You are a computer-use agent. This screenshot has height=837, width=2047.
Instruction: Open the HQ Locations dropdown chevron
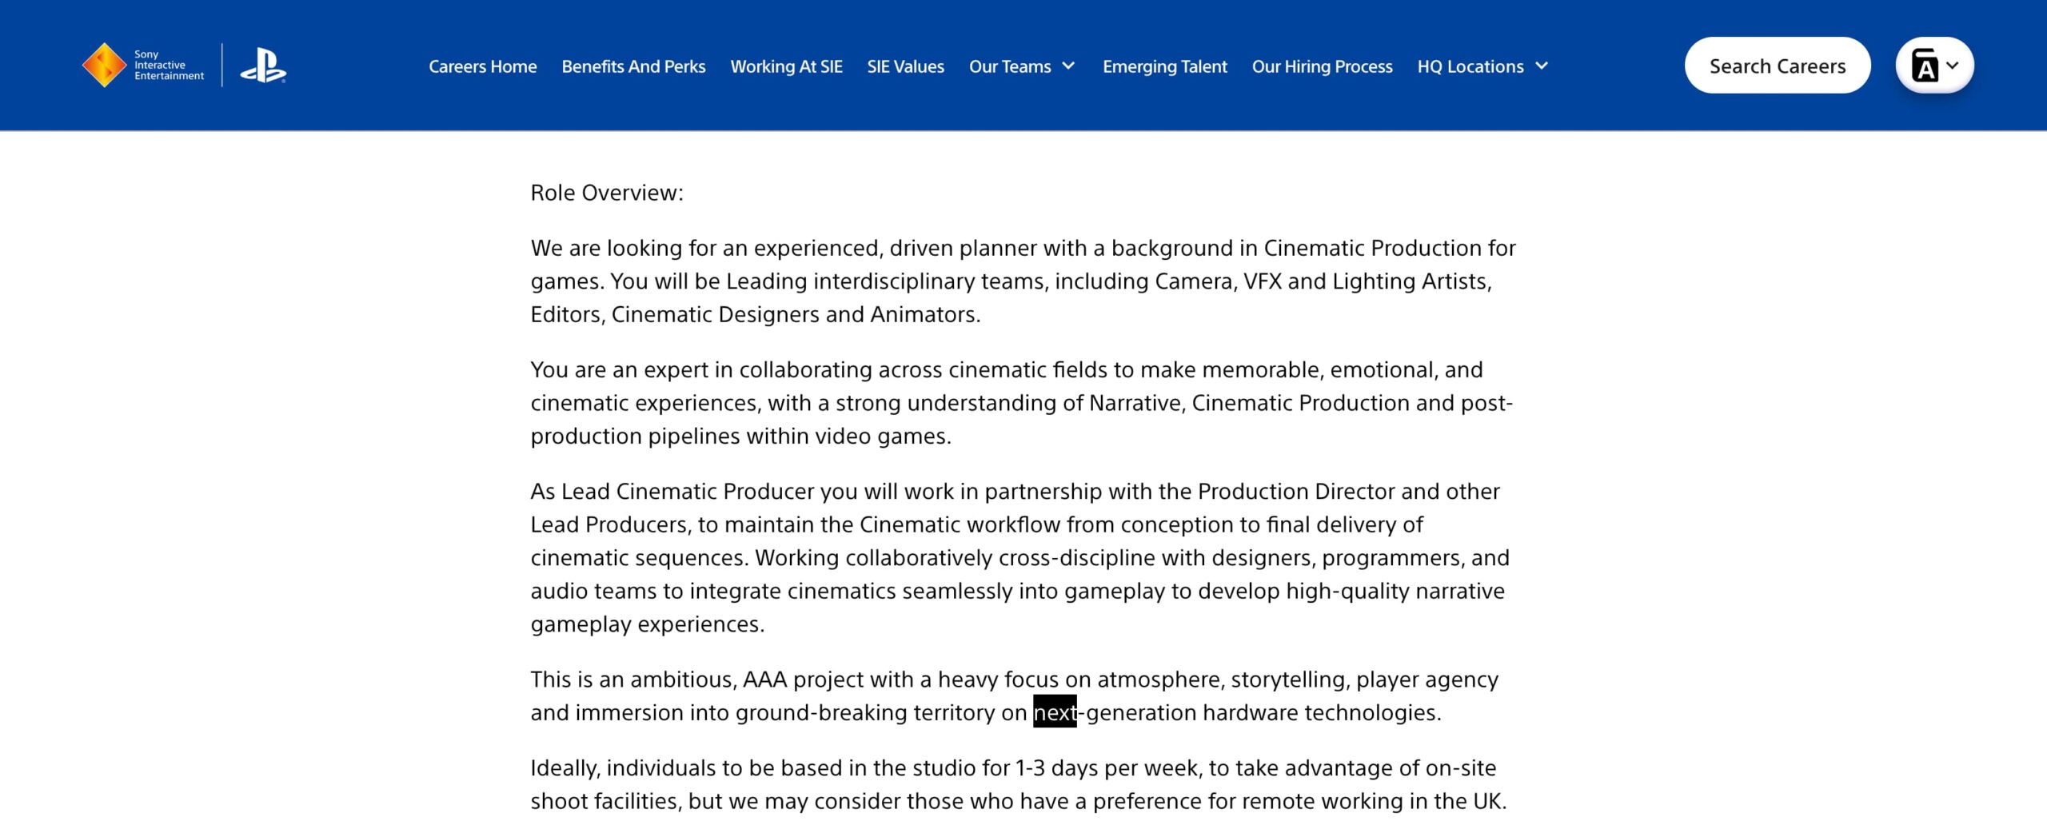click(1542, 66)
